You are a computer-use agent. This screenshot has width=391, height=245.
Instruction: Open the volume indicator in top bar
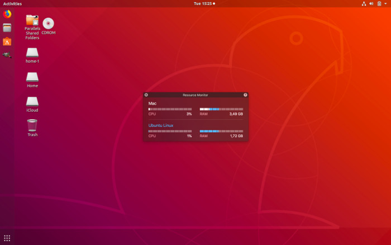coord(371,4)
